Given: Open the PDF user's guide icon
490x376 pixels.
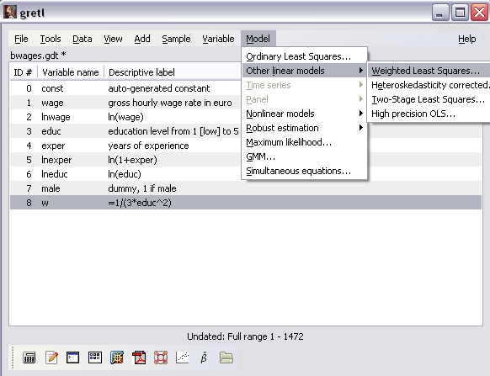Looking at the screenshot, I should (139, 357).
